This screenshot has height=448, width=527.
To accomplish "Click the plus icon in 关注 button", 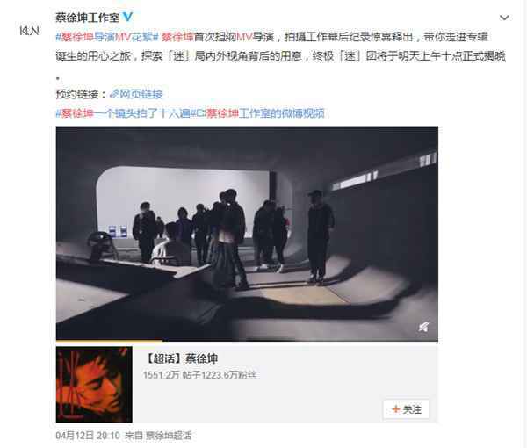I will pyautogui.click(x=396, y=409).
